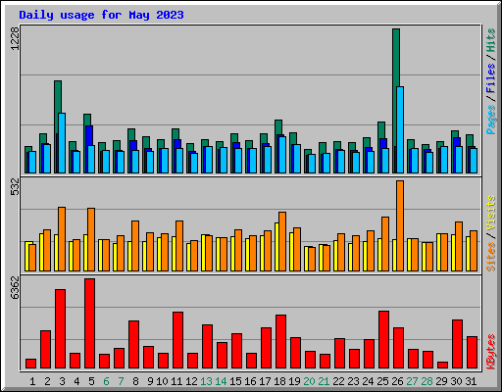Click the short red KBytes bar on day 29

442,365
